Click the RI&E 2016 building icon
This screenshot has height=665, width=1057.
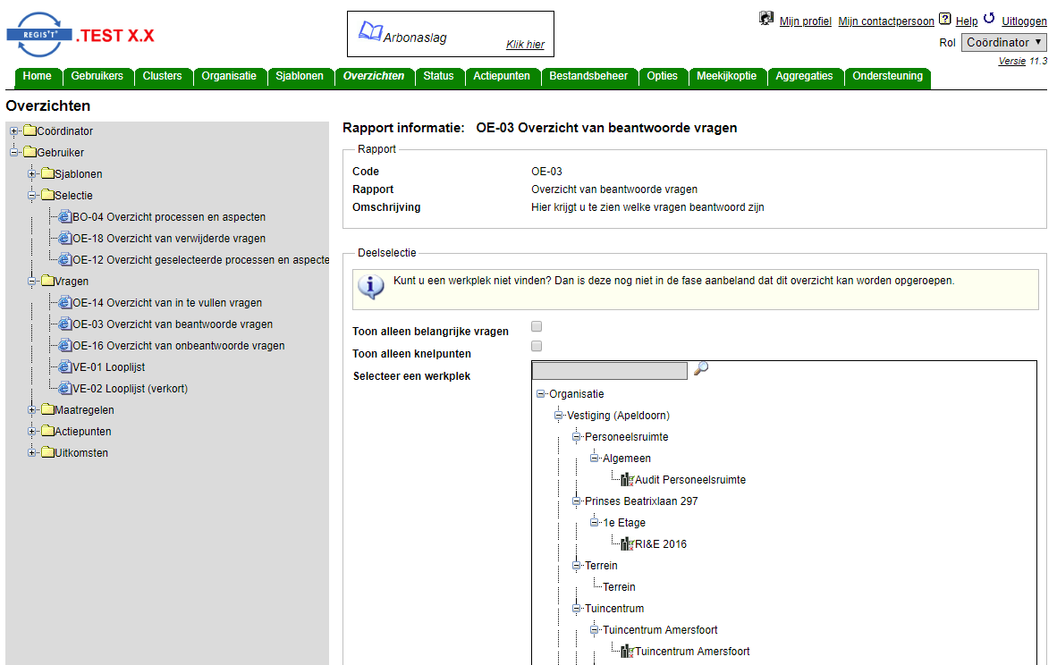pyautogui.click(x=627, y=543)
